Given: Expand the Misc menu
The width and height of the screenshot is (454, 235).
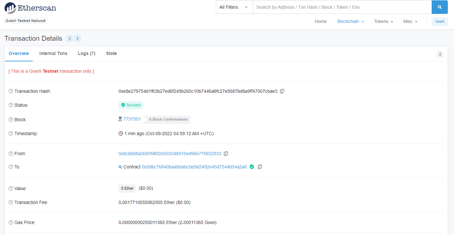Looking at the screenshot, I should click(x=410, y=21).
